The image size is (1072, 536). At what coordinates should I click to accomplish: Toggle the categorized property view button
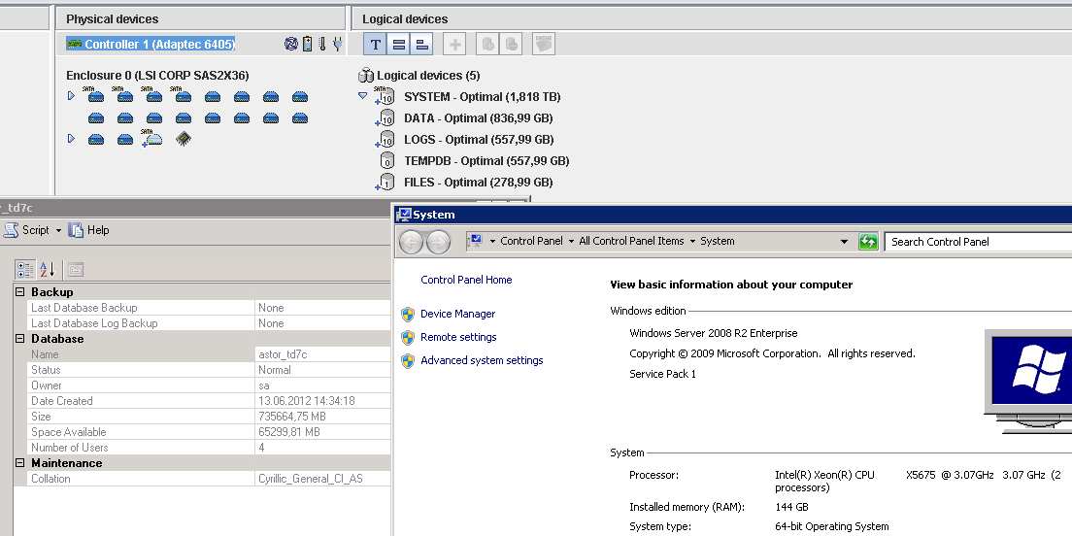(25, 270)
